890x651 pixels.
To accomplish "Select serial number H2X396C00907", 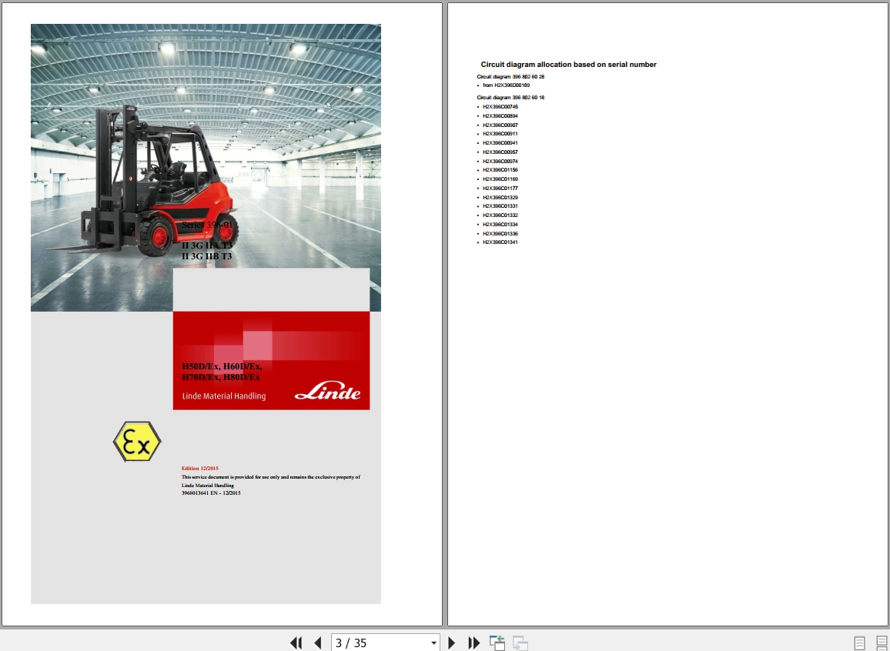I will (500, 125).
